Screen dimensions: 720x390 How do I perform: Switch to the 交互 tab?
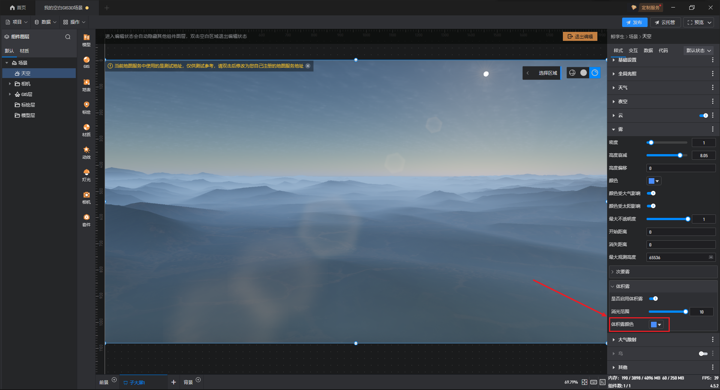click(633, 50)
